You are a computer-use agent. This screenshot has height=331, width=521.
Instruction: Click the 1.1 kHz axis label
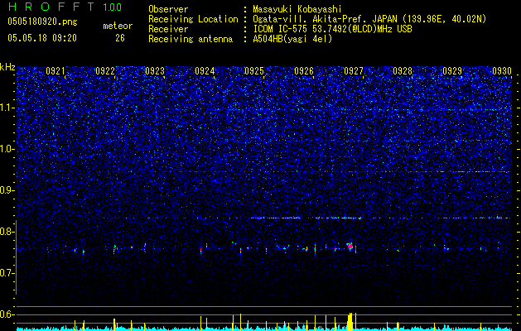7,108
